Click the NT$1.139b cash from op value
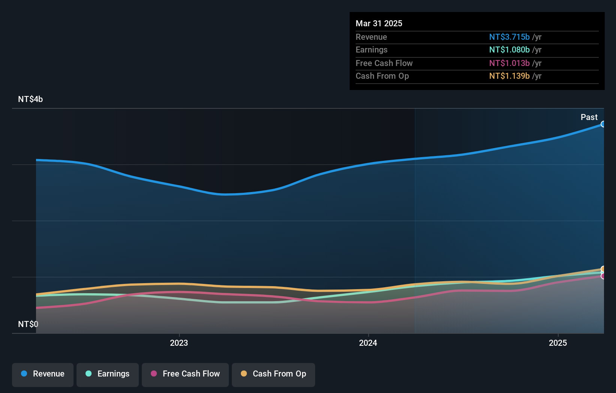 click(509, 76)
